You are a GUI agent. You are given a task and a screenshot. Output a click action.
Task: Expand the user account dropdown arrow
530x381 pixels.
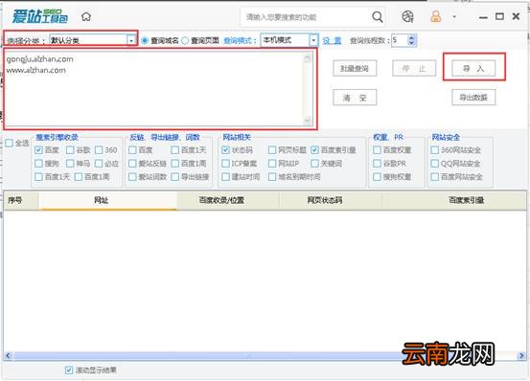(x=454, y=16)
